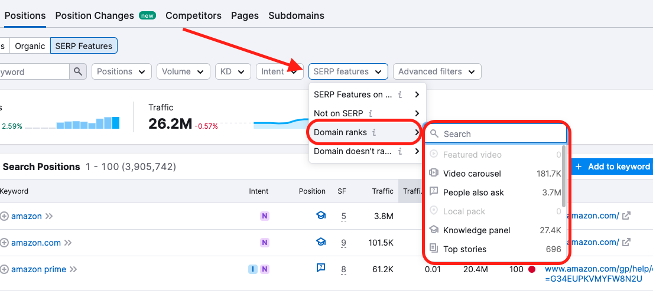Choose Knowledge panel from features list
The height and width of the screenshot is (297, 653).
(495, 230)
